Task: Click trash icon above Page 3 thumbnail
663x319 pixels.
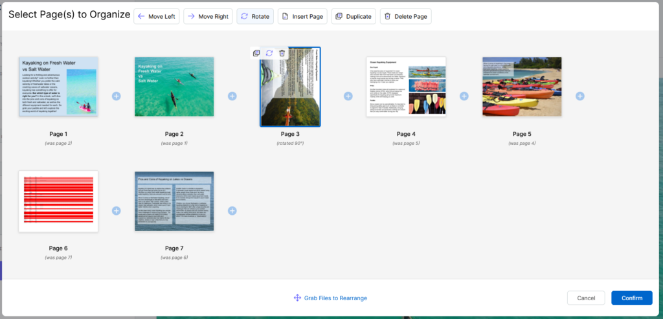Action: pos(282,53)
